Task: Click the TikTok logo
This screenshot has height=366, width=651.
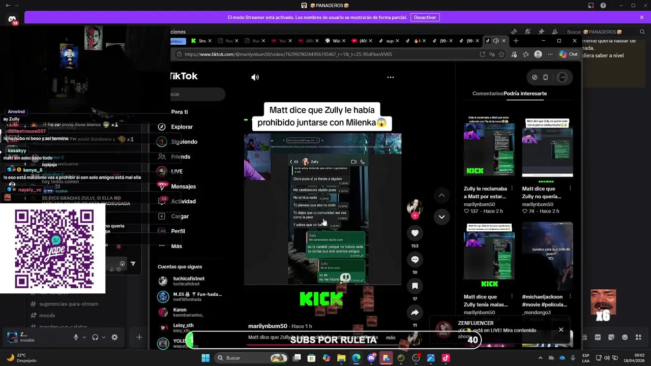Action: coord(184,76)
